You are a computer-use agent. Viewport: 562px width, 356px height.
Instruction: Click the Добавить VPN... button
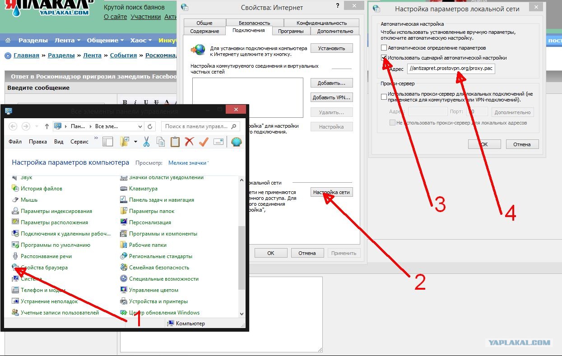(x=331, y=97)
